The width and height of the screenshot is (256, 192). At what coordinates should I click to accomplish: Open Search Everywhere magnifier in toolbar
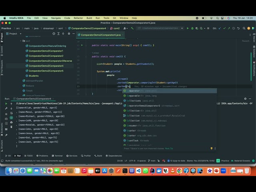pos(244,28)
